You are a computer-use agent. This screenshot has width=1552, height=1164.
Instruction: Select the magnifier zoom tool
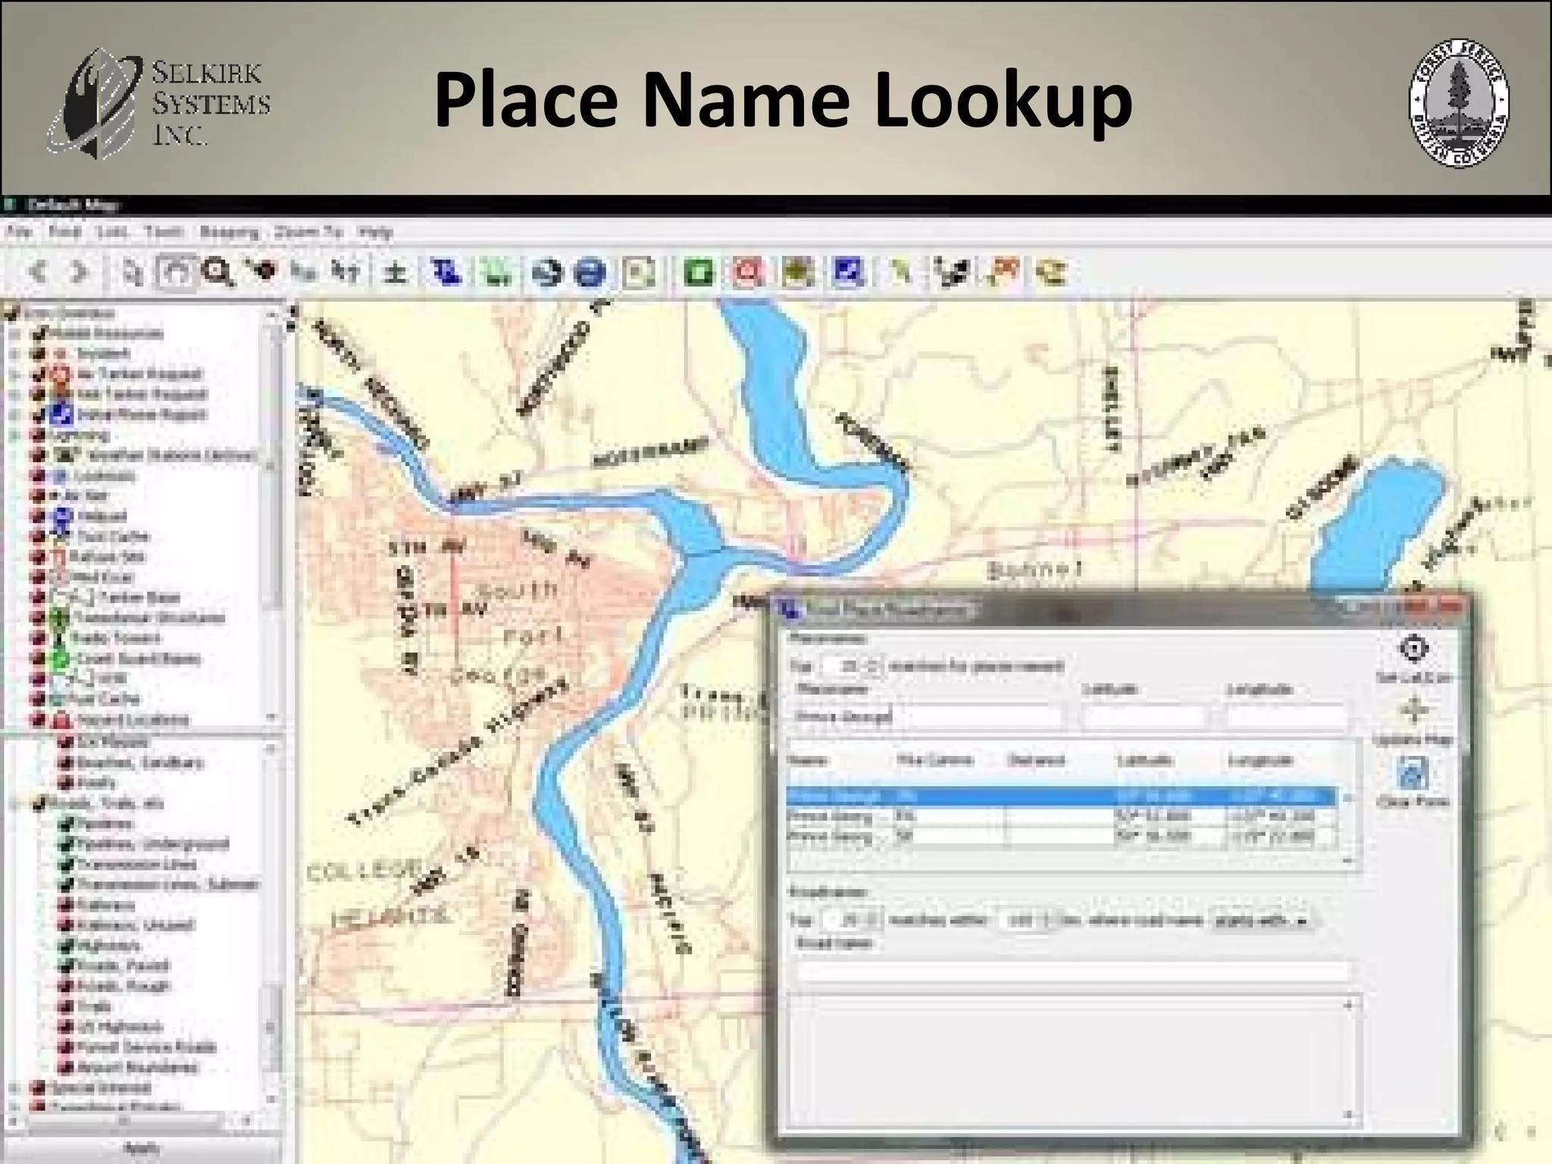[219, 271]
